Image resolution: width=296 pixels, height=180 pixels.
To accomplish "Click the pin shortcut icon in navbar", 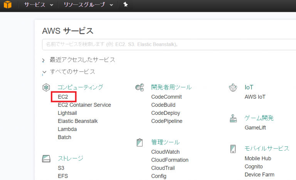I will click(126, 5).
